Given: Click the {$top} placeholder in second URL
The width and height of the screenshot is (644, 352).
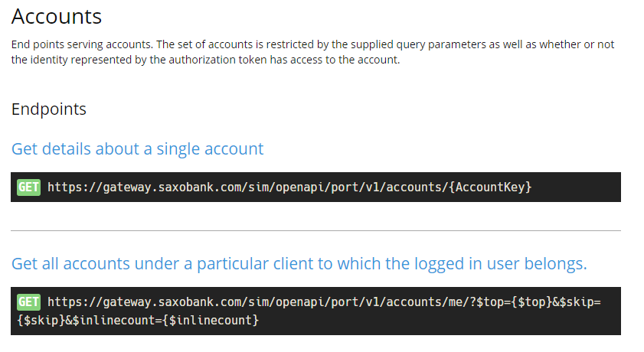Looking at the screenshot, I should tap(528, 302).
